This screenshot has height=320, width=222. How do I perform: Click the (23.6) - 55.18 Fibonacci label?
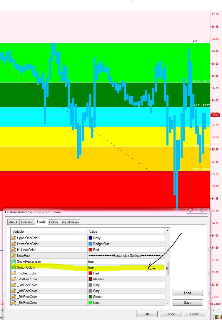click(201, 169)
